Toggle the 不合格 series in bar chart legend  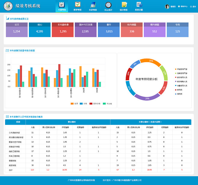click(107, 104)
